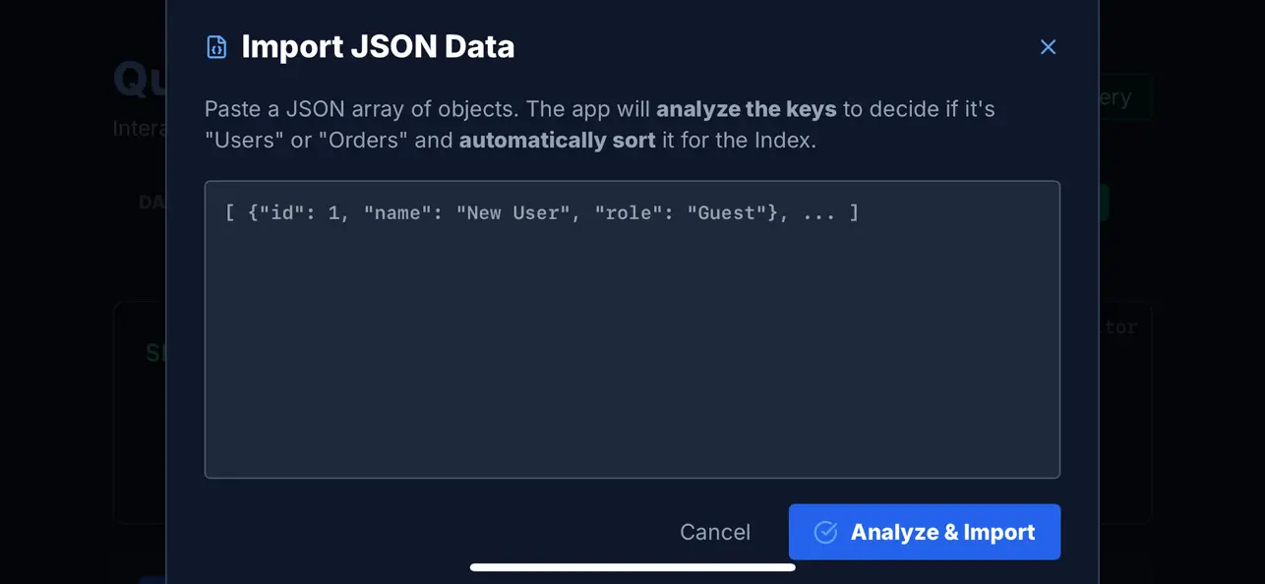Click the checkmark icon on Analyze & Import
Image resolution: width=1265 pixels, height=584 pixels.
[824, 532]
